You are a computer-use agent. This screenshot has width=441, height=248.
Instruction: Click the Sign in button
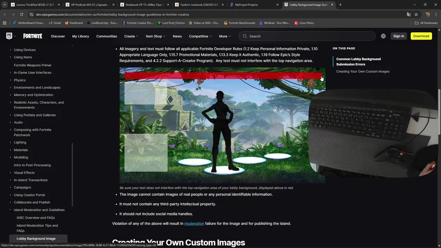click(399, 36)
